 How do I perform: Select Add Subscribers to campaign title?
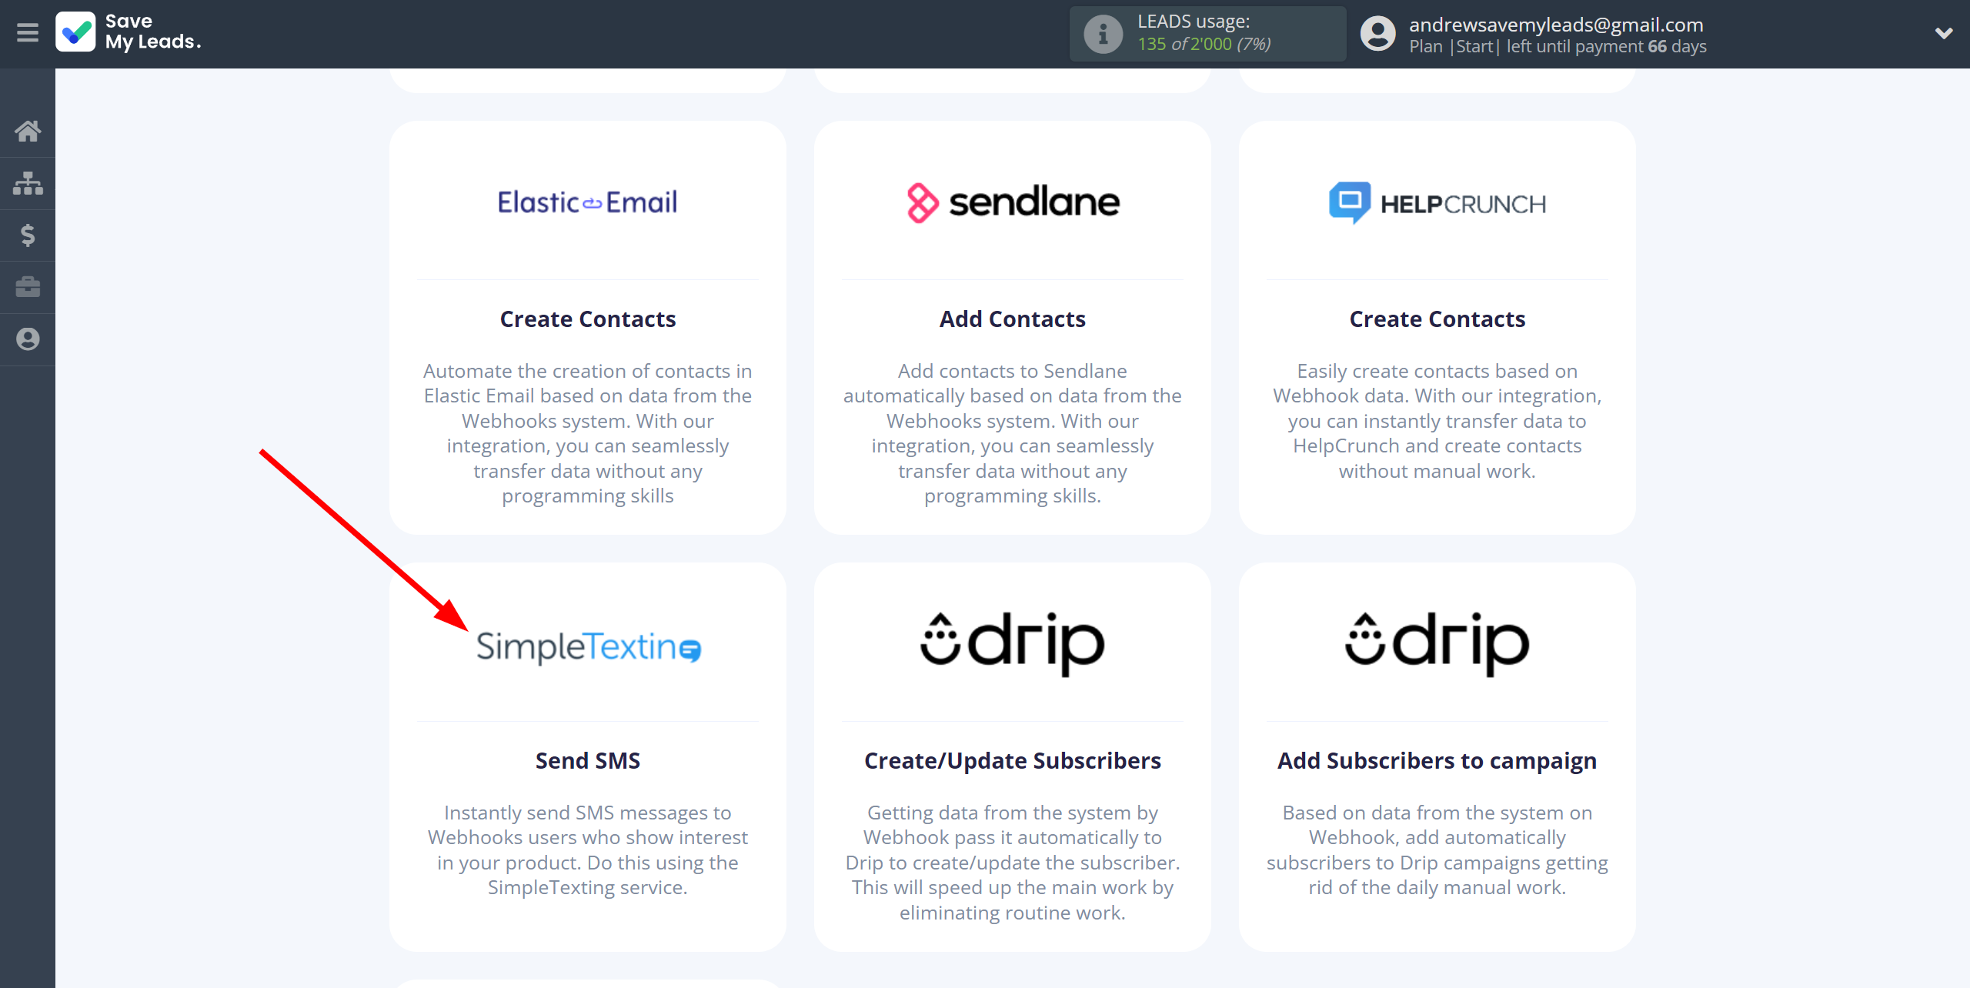pyautogui.click(x=1437, y=760)
